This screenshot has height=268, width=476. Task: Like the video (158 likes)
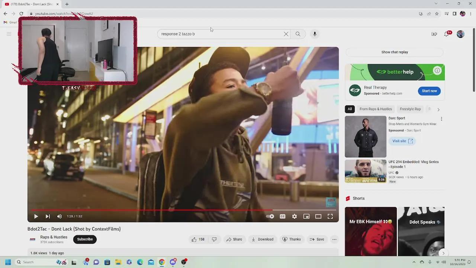tap(198, 239)
